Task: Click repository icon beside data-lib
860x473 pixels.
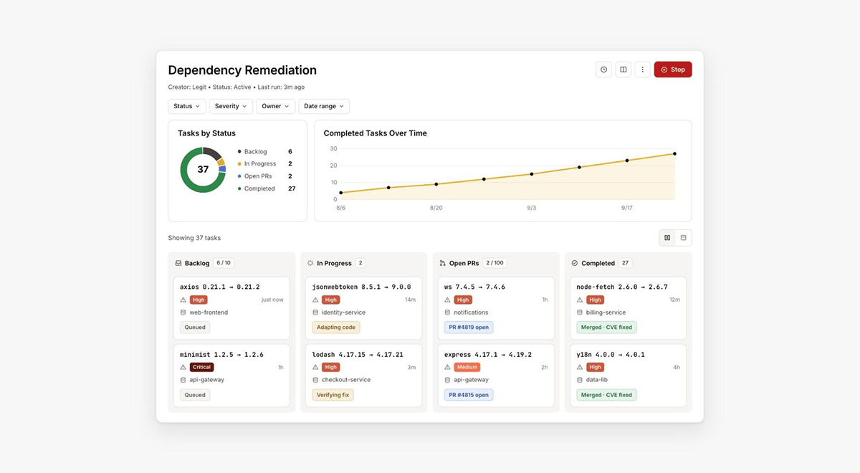Action: pyautogui.click(x=580, y=380)
